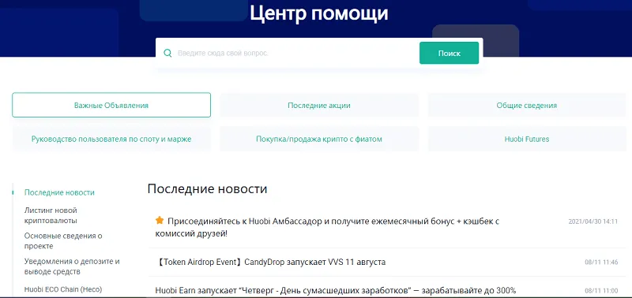Screen dimensions: 632x298
Task: Click the orange star on Ambassador news item
Action: 160,221
